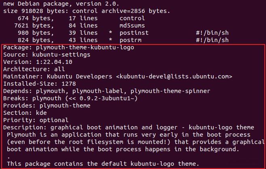Click the #!/bin/sh text beside postinst
This screenshot has height=169, width=266.
click(212, 33)
